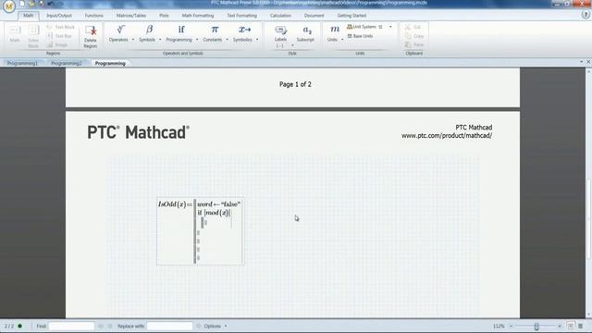This screenshot has height=333, width=592.
Task: Open the Units 'm' icon
Action: tap(335, 29)
